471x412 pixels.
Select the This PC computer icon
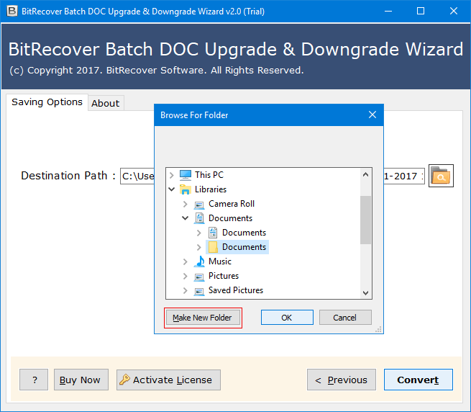pyautogui.click(x=186, y=175)
